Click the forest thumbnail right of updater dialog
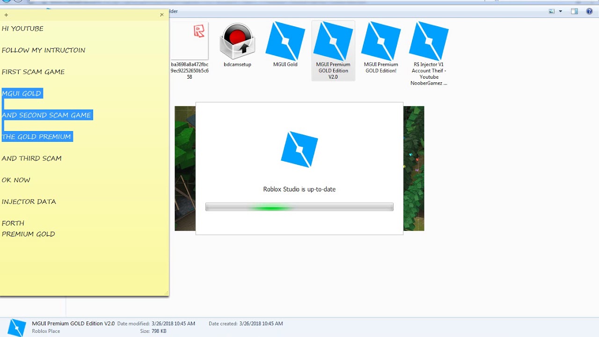Image resolution: width=599 pixels, height=337 pixels. tap(414, 168)
